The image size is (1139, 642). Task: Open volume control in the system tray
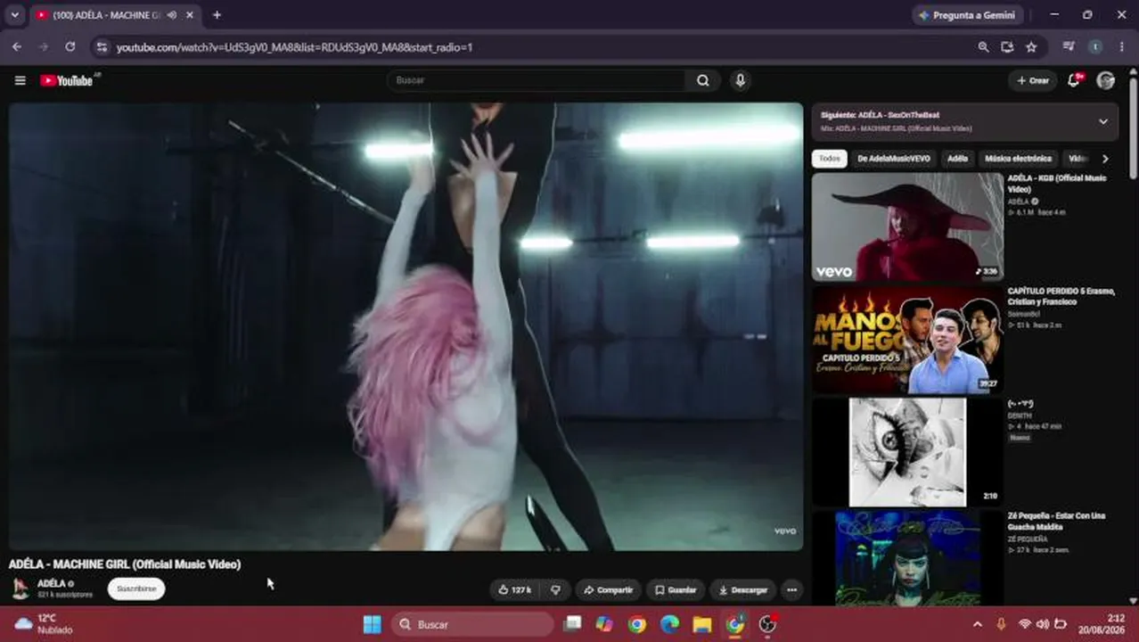click(x=1043, y=624)
